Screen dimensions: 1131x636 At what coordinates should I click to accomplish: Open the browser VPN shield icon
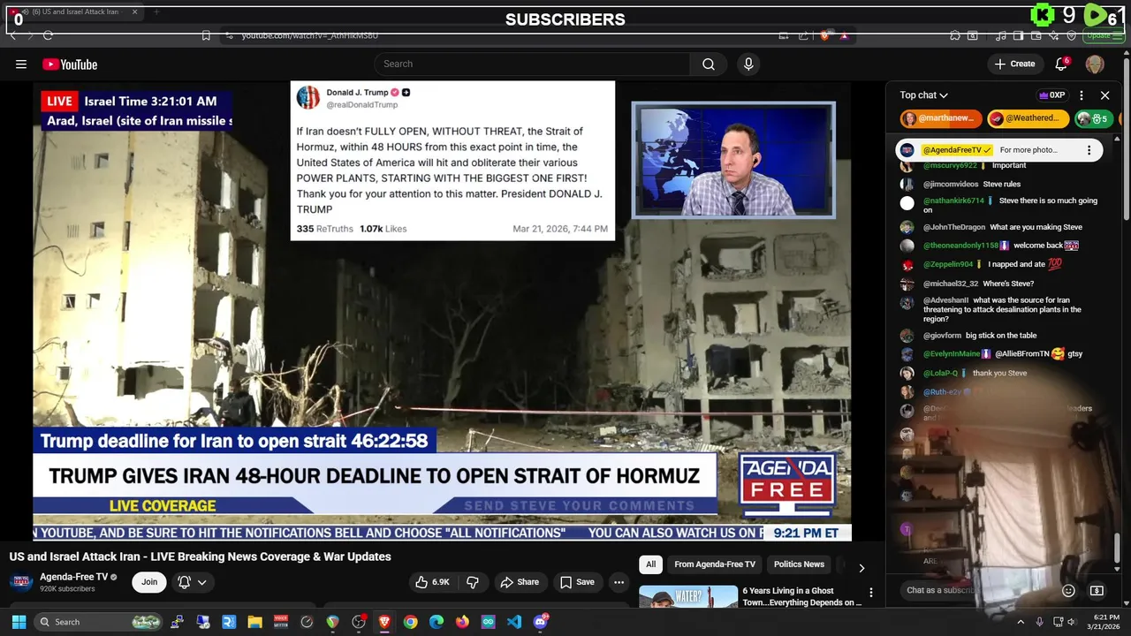click(x=1072, y=35)
